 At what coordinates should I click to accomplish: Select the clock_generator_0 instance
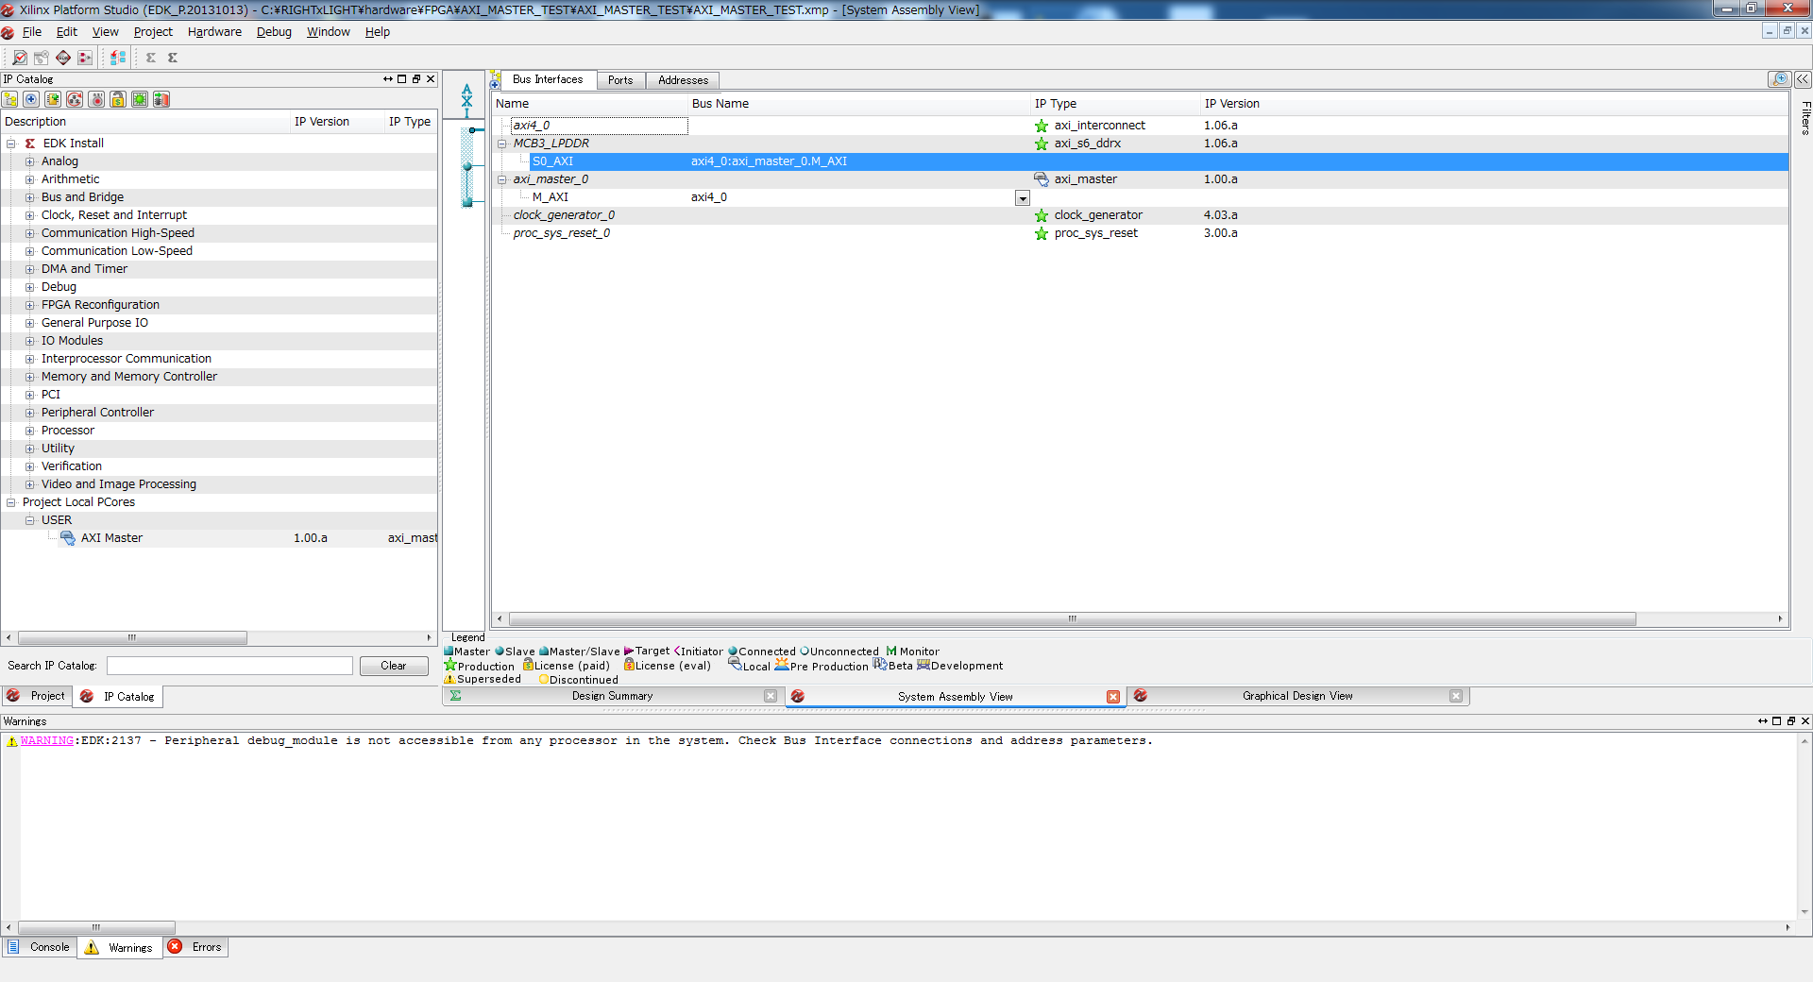pyautogui.click(x=564, y=215)
